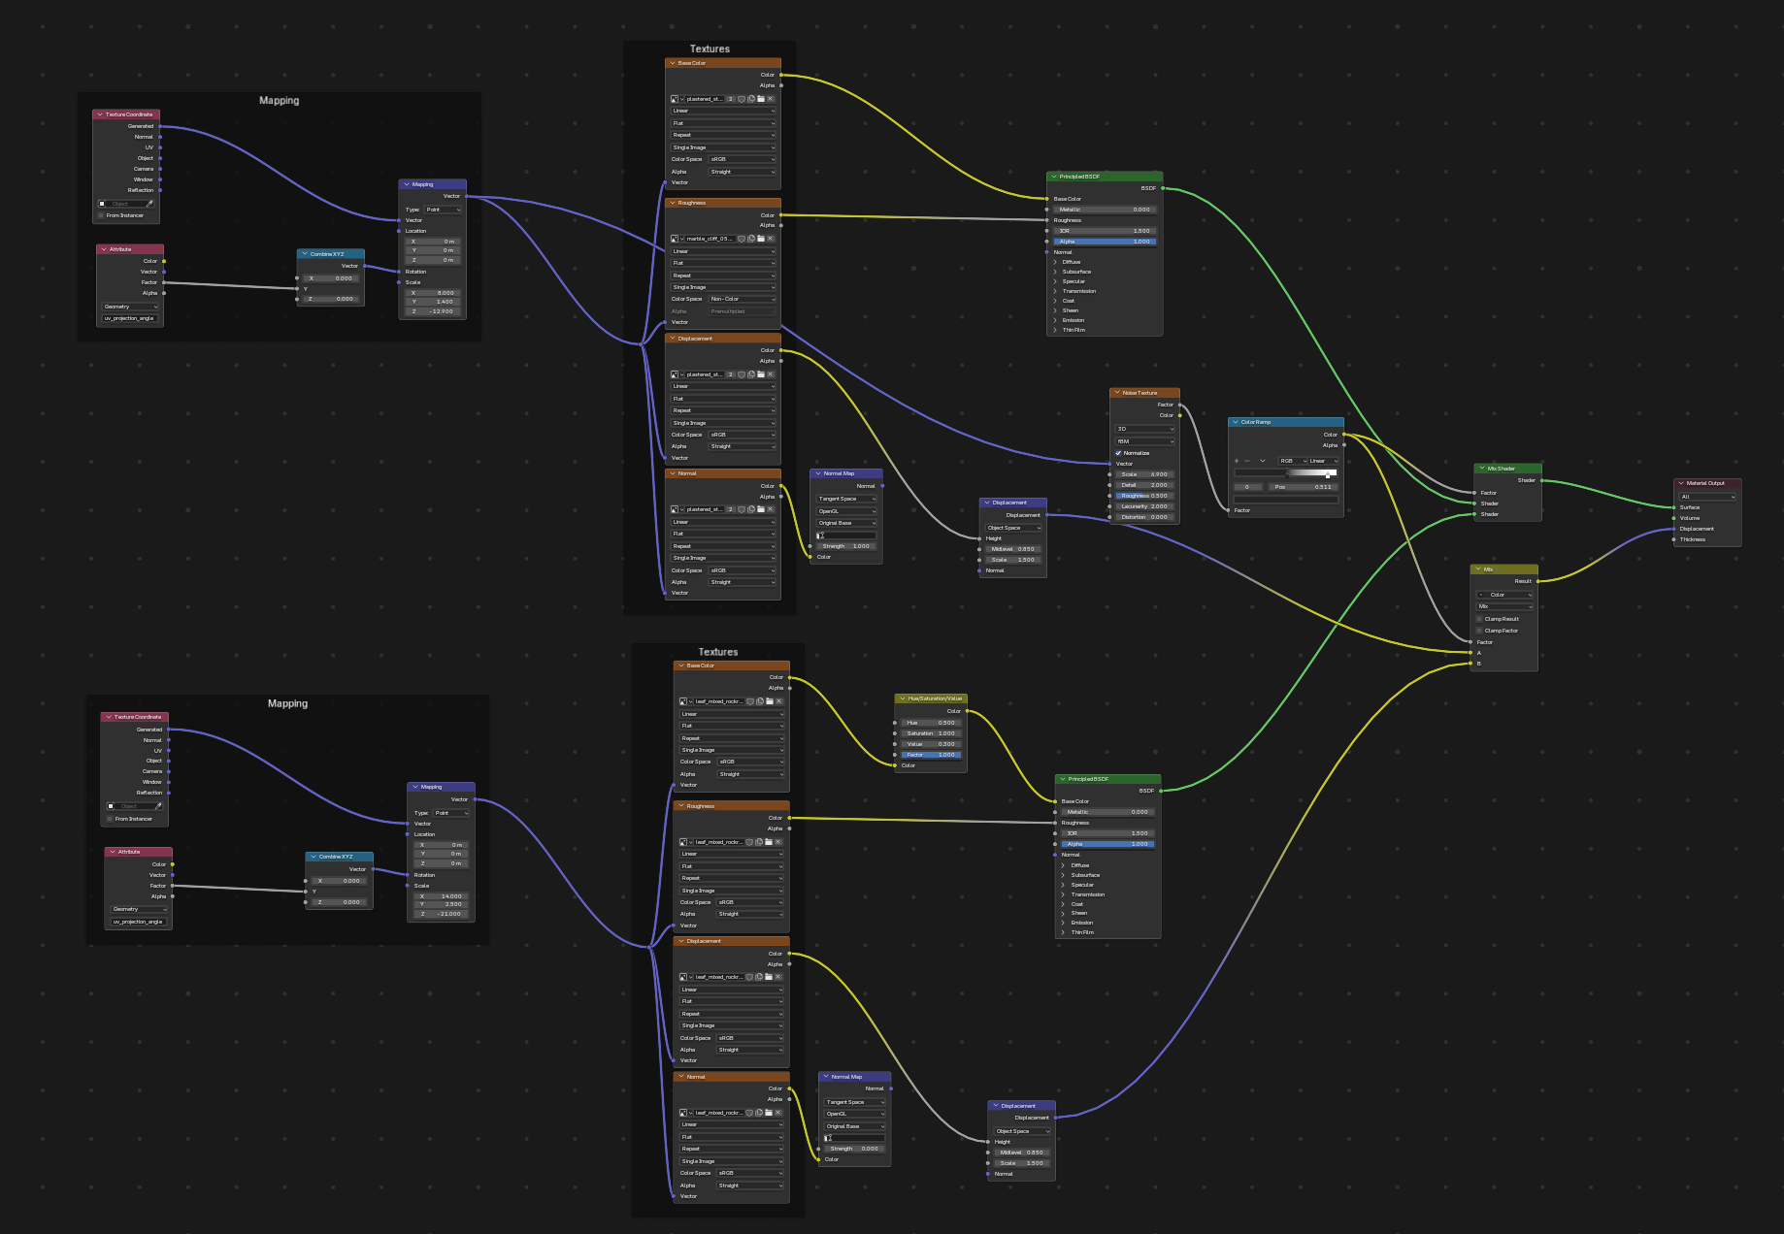Click Color Ramp stop color swatch field
The width and height of the screenshot is (1784, 1234).
tap(1286, 500)
